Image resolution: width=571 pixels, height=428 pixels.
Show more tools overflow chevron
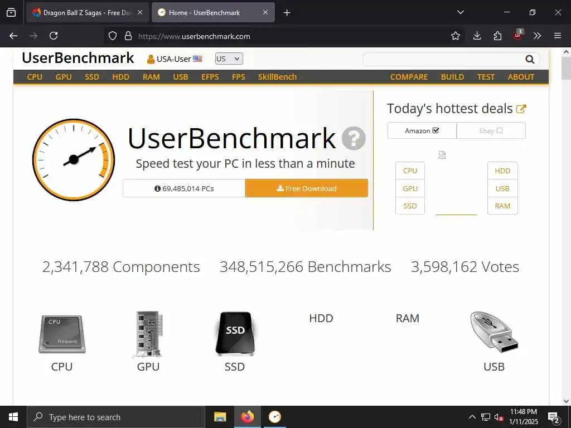coord(537,36)
